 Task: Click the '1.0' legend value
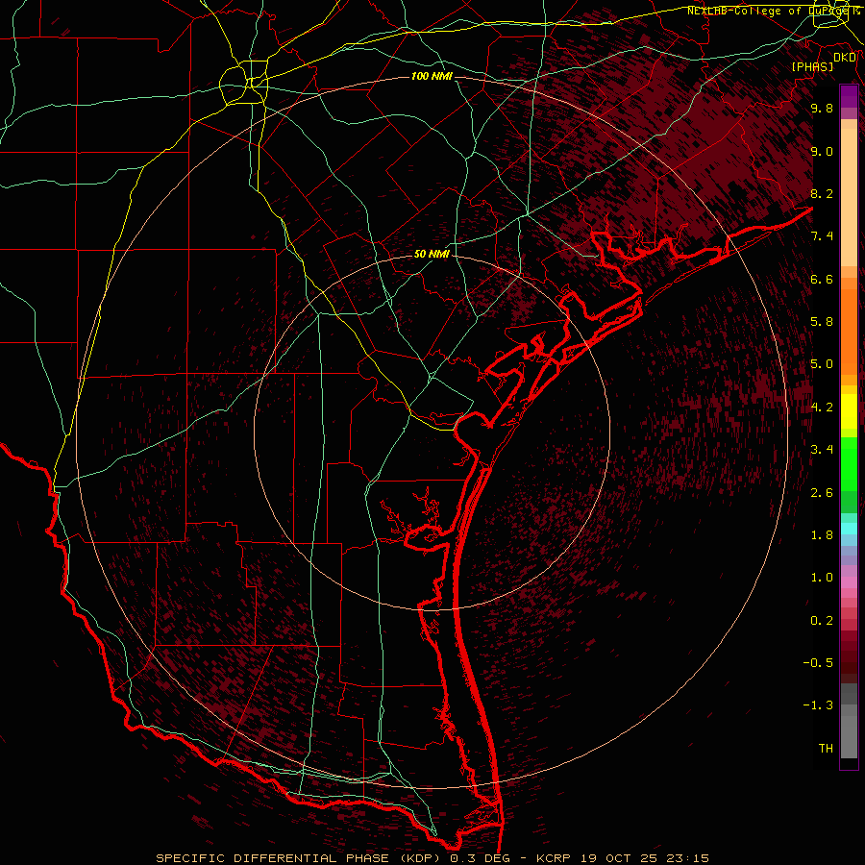coord(822,578)
